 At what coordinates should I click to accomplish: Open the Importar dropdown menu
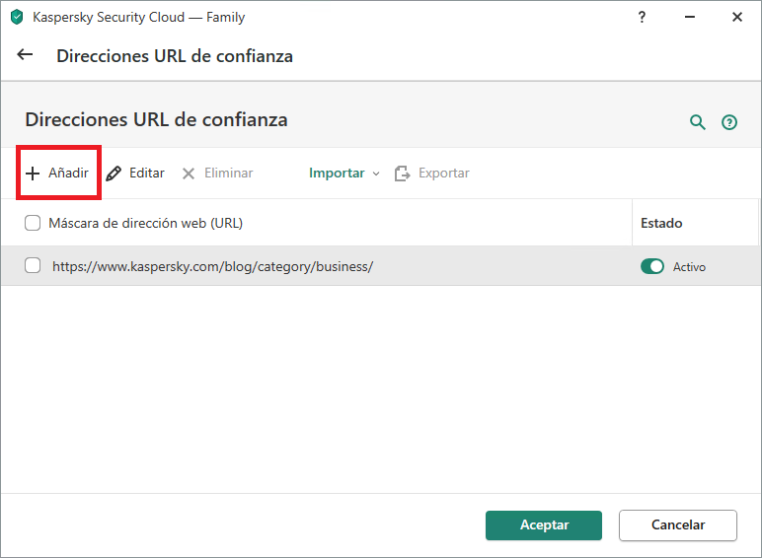click(344, 173)
